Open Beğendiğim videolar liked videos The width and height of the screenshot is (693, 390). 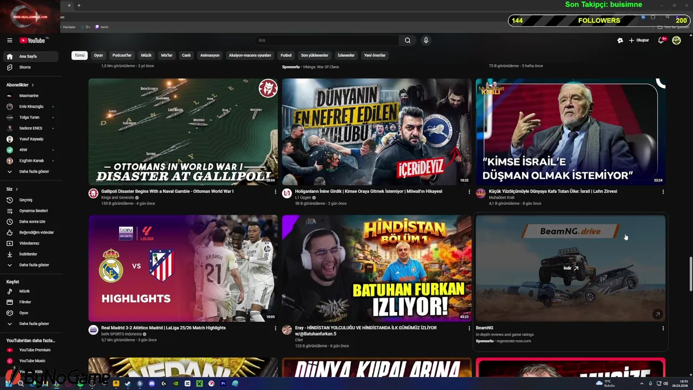[x=31, y=232]
